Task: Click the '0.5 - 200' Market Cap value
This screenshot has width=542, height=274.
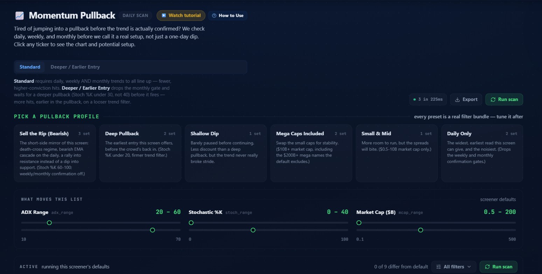Action: (500, 212)
